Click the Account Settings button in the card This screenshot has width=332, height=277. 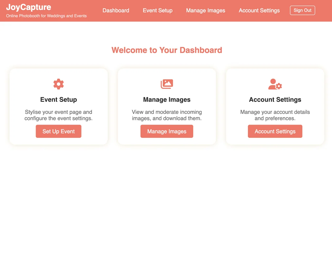(275, 131)
